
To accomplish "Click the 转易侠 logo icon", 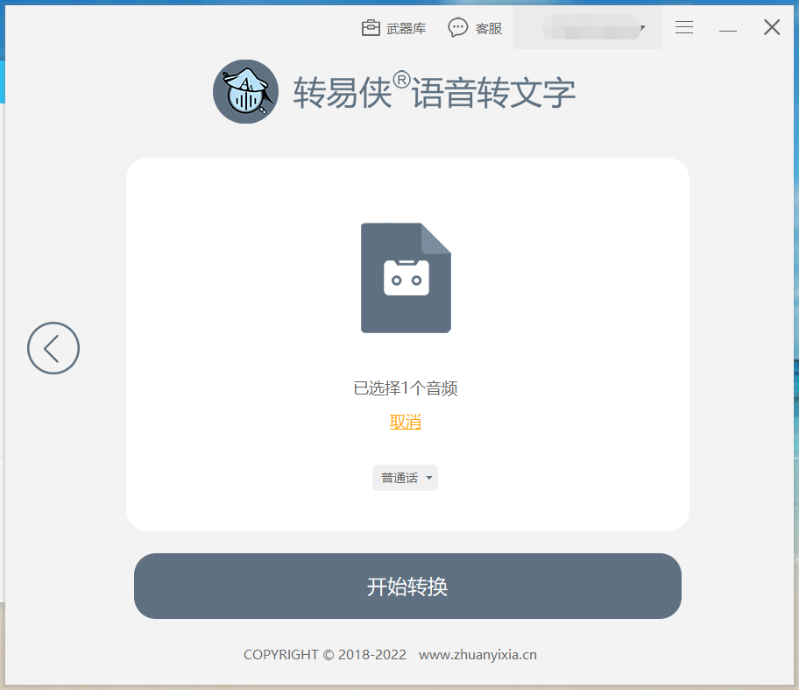I will pos(245,92).
